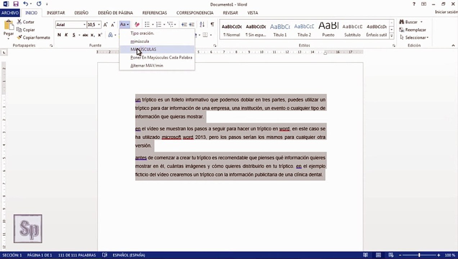Choose Alternar MAY/min option
The width and height of the screenshot is (458, 259).
click(157, 65)
